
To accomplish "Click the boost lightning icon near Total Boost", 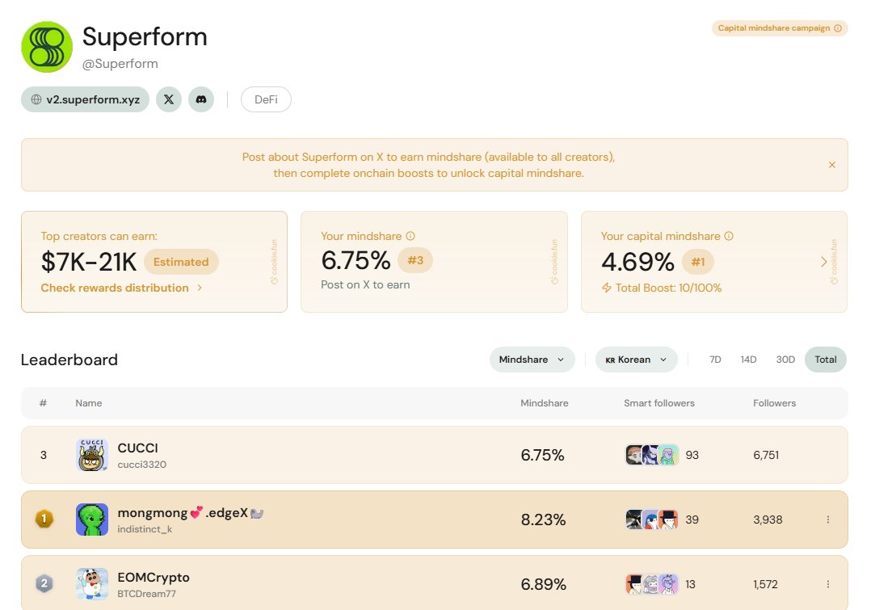I will click(605, 288).
